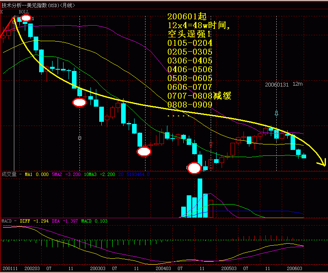This screenshot has width=328, height=273.
Task: Click the 12m label near the right
Action: pos(298,84)
